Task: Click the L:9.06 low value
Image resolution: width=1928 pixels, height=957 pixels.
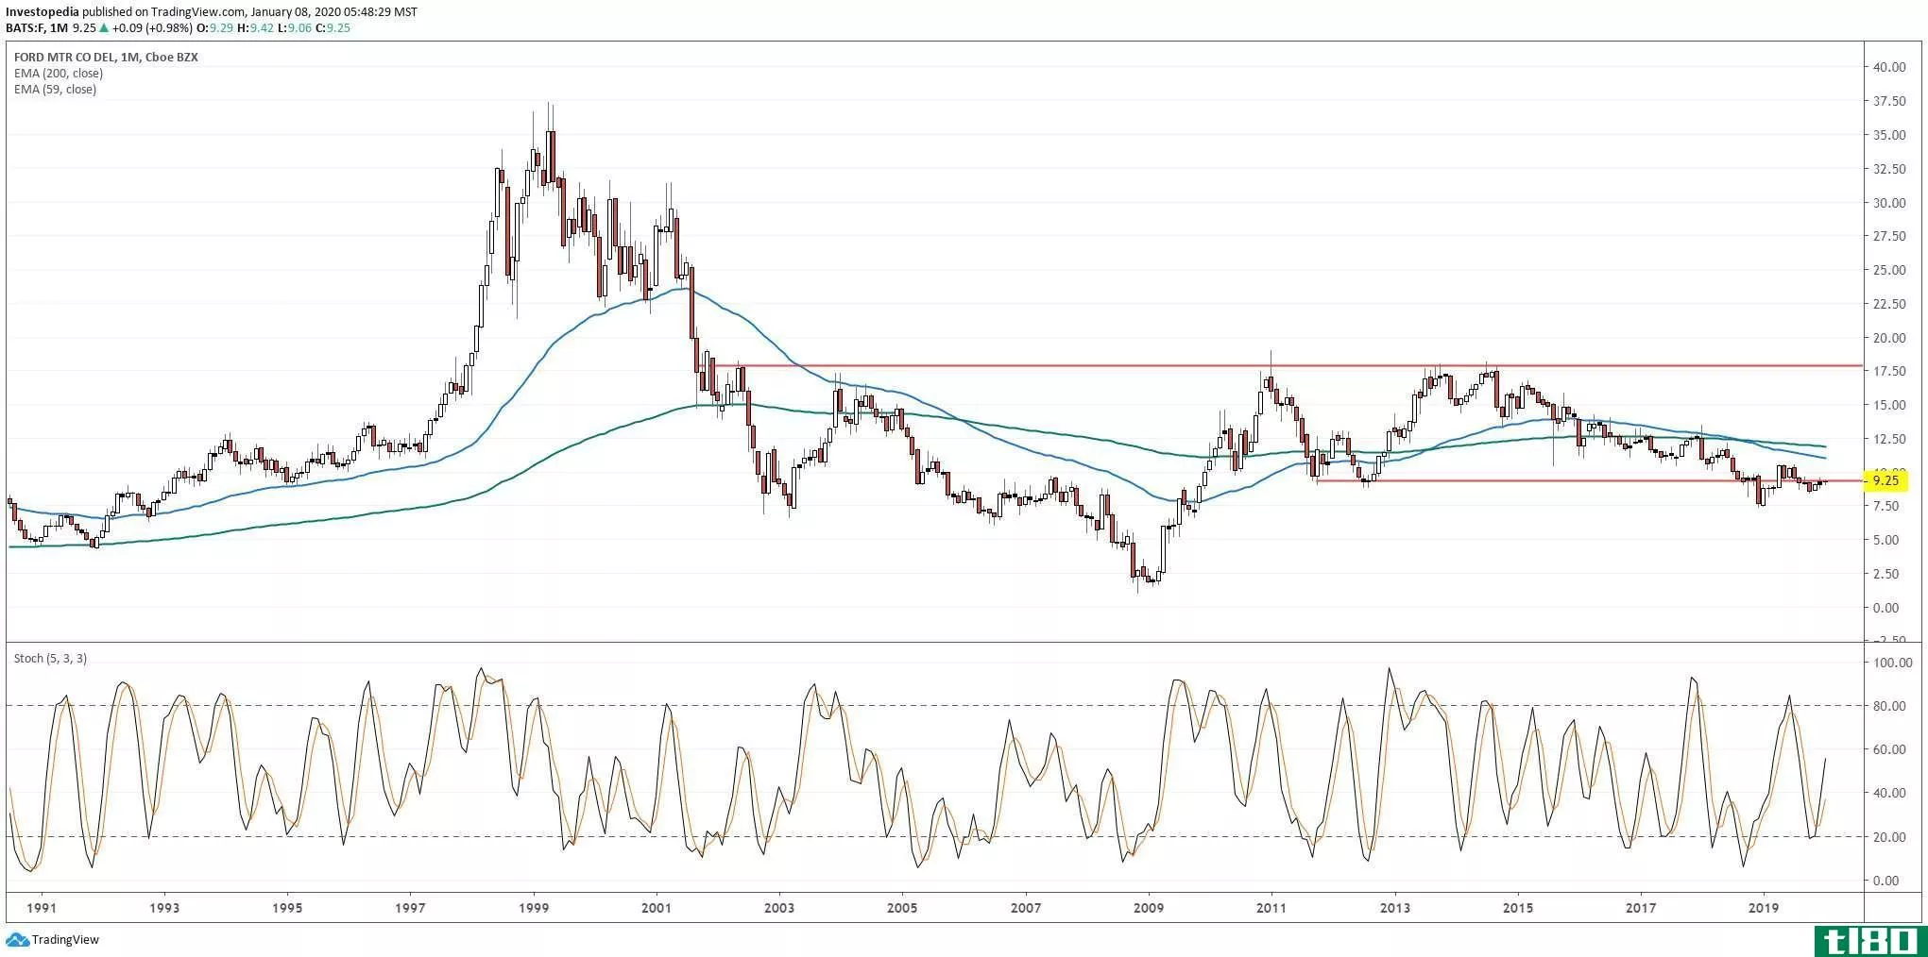Action: pos(296,28)
